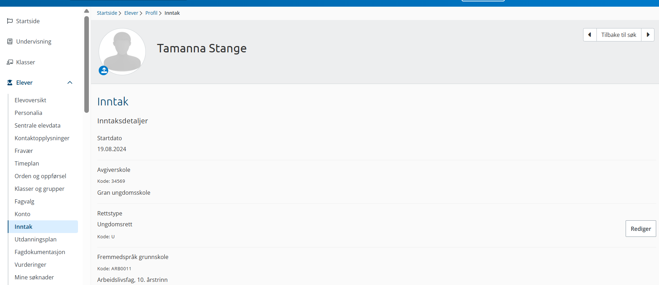Open Vurderinger in the sidebar
This screenshot has width=659, height=285.
(x=30, y=265)
